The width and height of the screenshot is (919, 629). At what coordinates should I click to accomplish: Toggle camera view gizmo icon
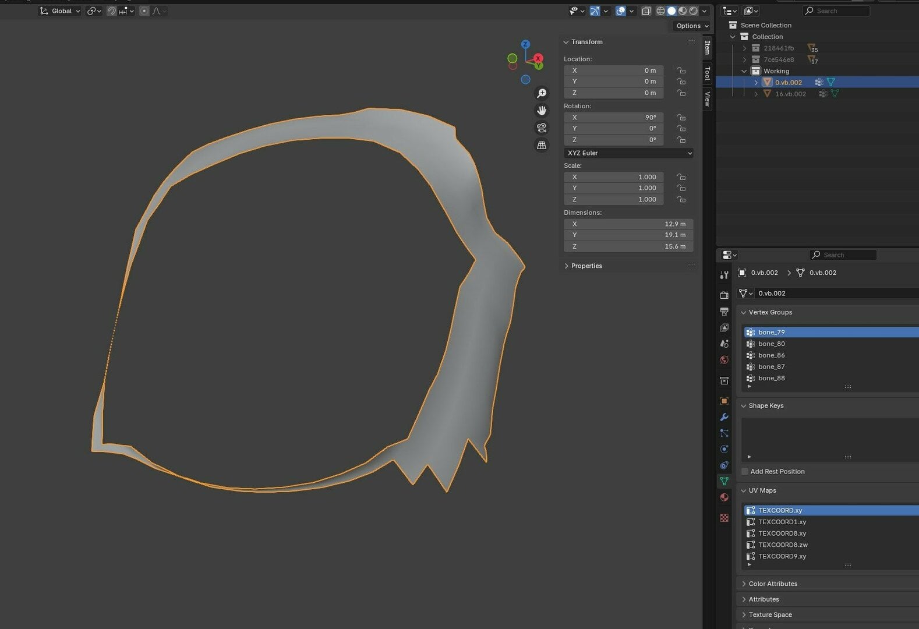(x=542, y=128)
